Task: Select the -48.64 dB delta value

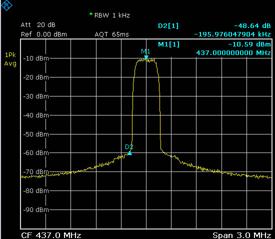Action: tap(252, 26)
